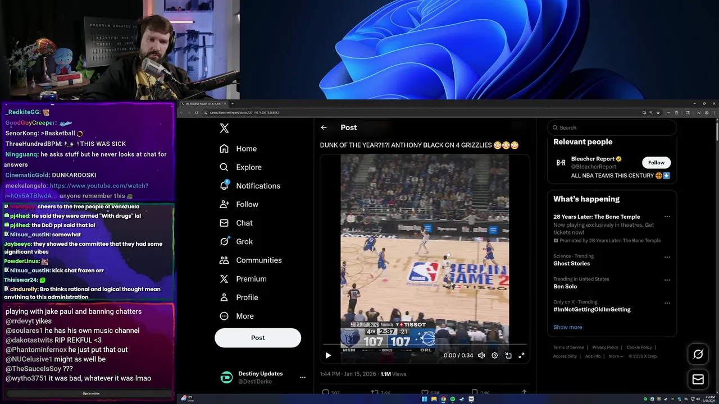Open Notifications in the sidebar
The width and height of the screenshot is (719, 404).
click(250, 186)
